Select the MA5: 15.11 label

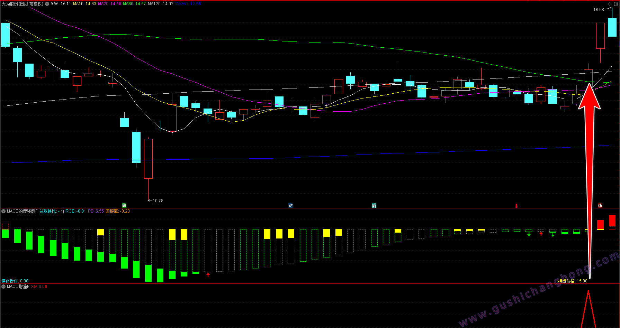[x=61, y=4]
